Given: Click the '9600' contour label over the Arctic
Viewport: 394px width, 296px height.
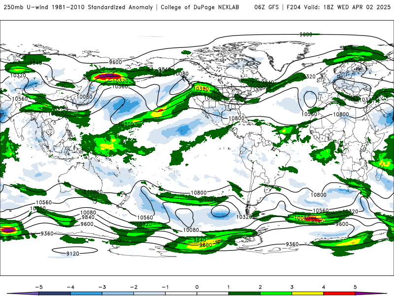Looking at the screenshot, I should pyautogui.click(x=306, y=35).
